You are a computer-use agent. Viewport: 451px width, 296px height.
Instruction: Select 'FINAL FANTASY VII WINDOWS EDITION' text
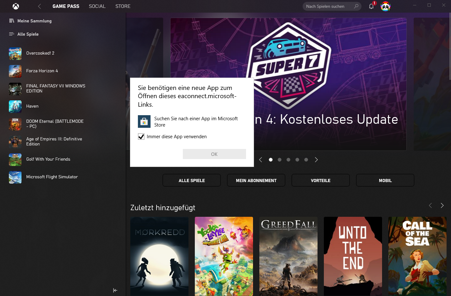point(56,88)
